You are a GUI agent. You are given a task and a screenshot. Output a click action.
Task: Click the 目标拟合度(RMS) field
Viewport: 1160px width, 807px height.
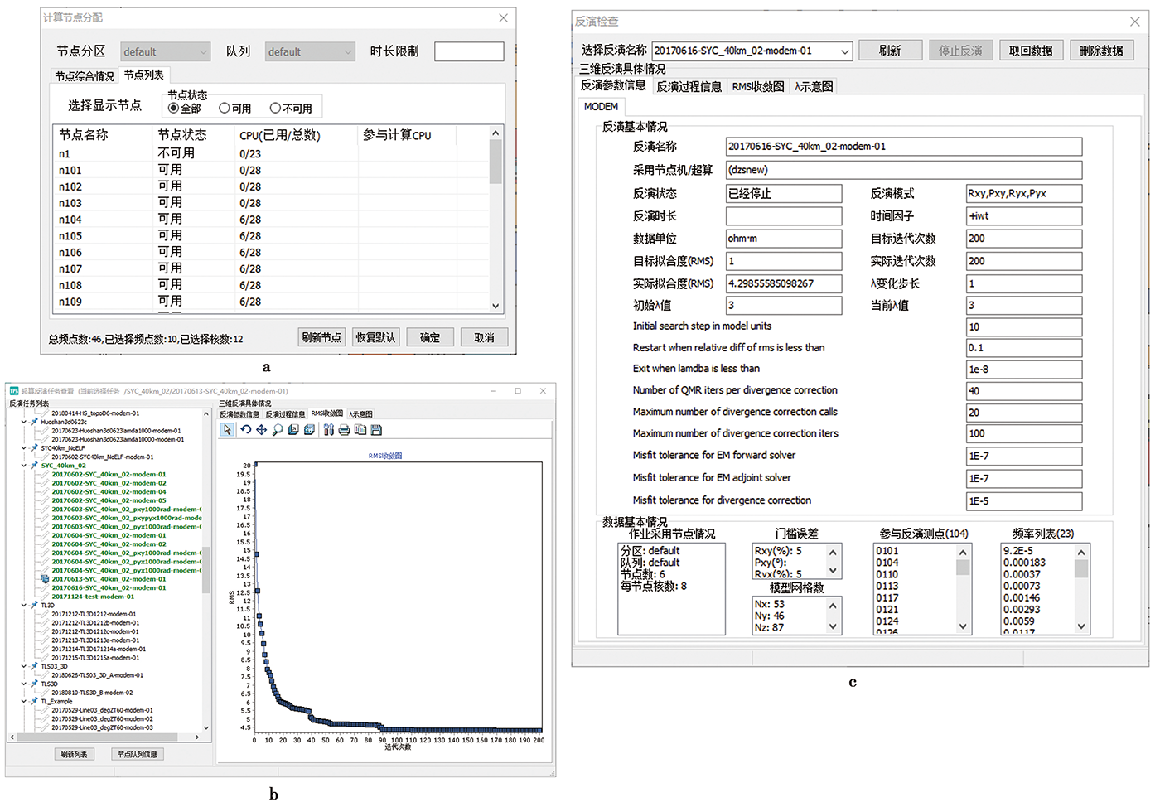coord(784,261)
